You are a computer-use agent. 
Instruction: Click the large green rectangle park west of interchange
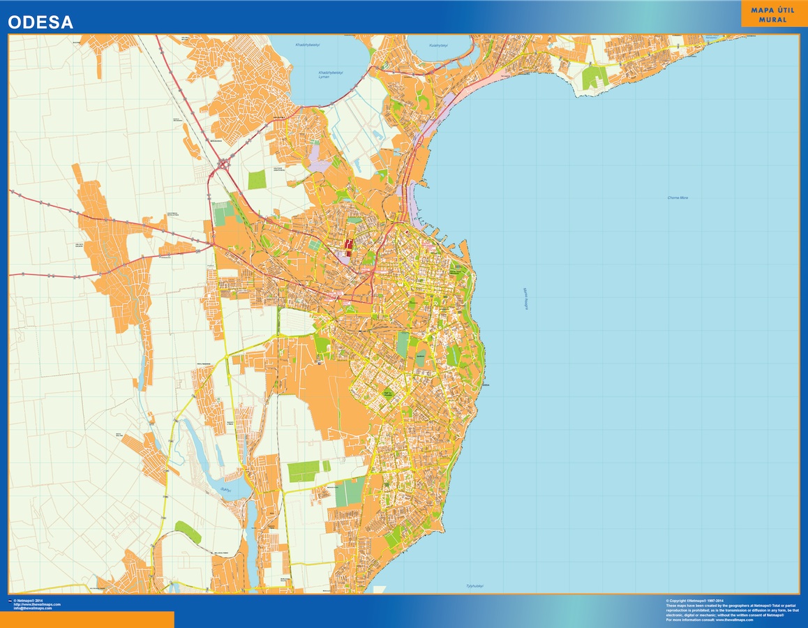257,179
